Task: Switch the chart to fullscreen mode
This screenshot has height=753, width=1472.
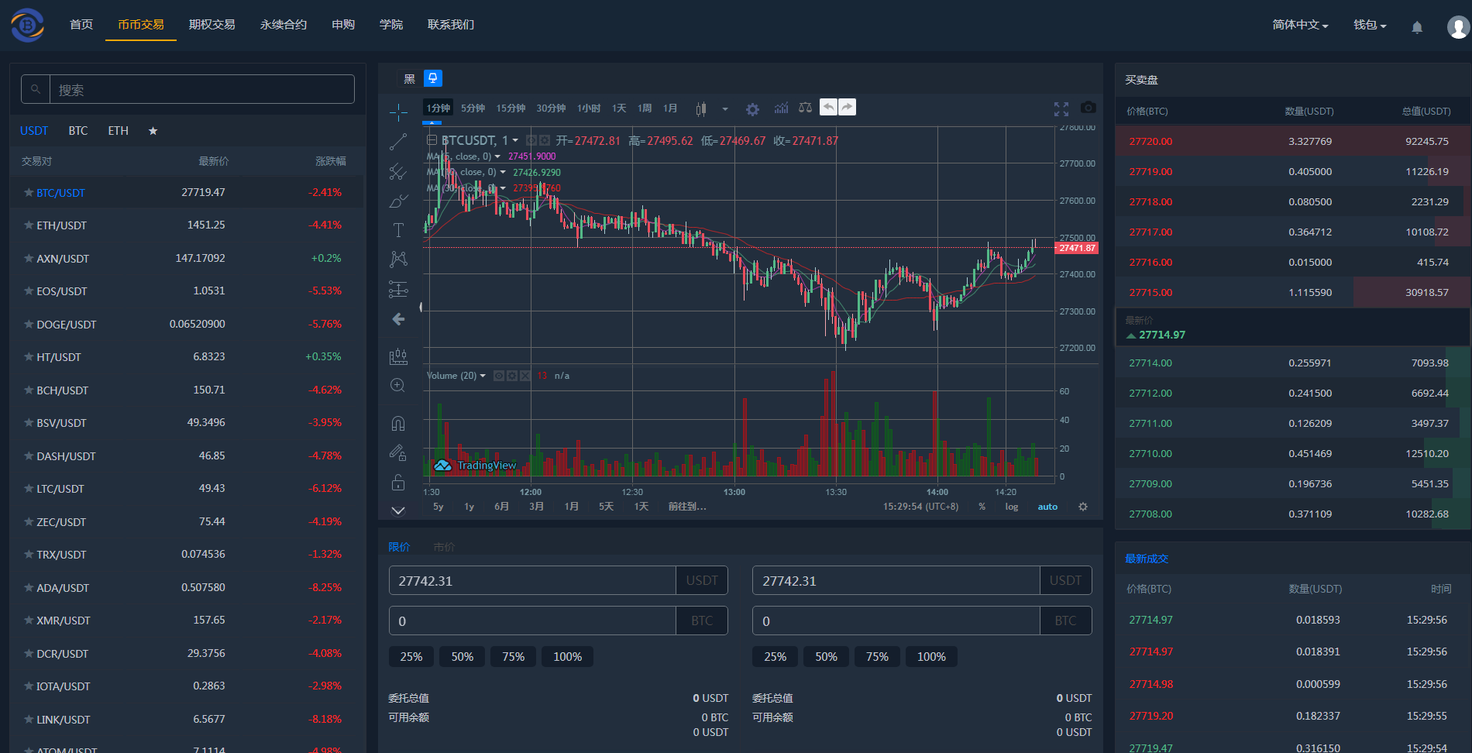Action: pyautogui.click(x=1061, y=109)
